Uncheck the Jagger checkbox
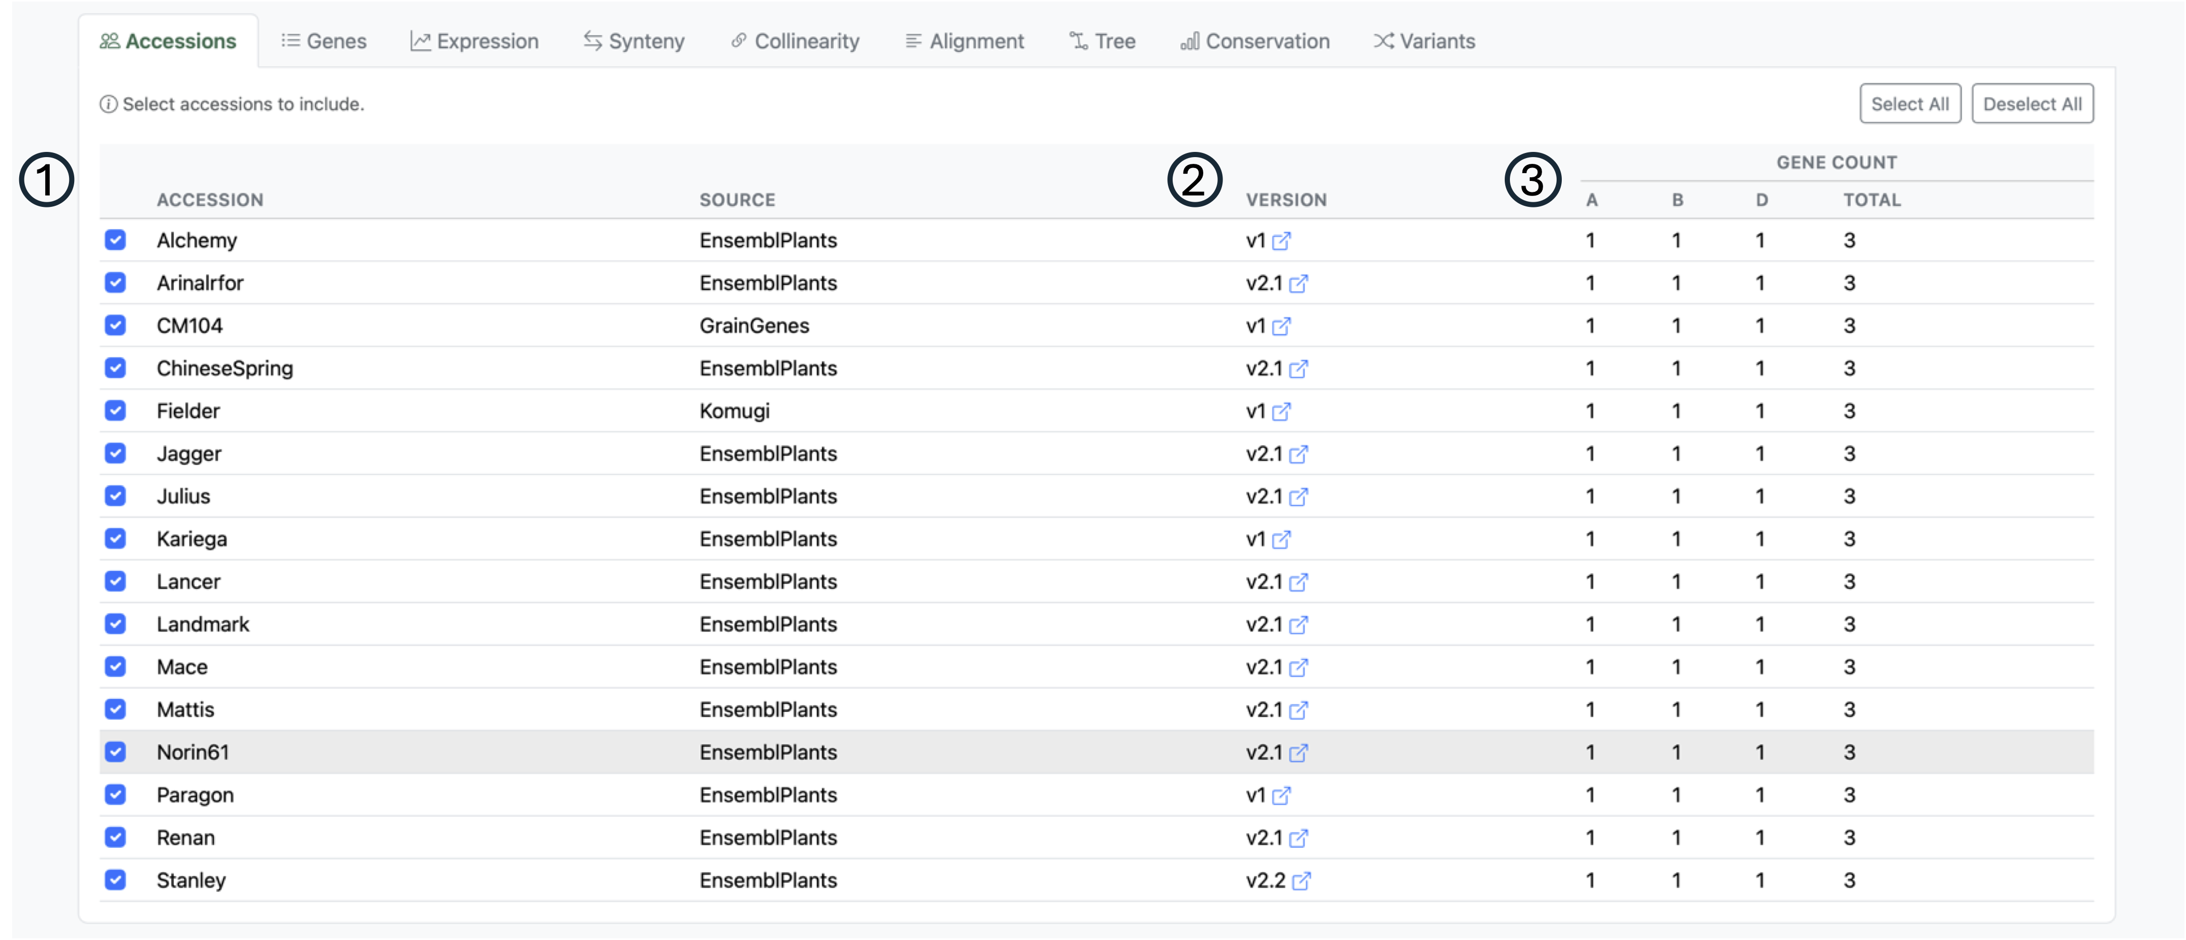The width and height of the screenshot is (2186, 940). click(x=115, y=454)
